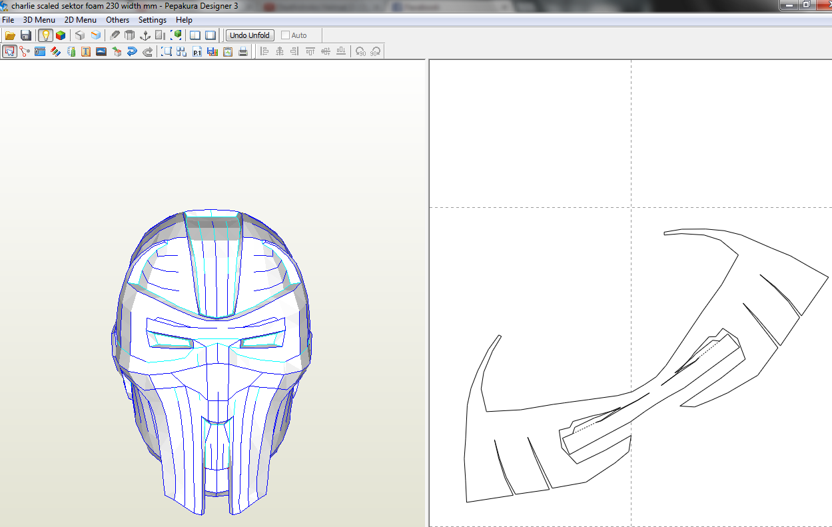Image resolution: width=832 pixels, height=527 pixels.
Task: Select the arrow cursor selection tool
Action: point(10,51)
